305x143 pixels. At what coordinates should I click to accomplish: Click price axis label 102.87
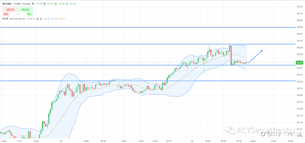299,34
